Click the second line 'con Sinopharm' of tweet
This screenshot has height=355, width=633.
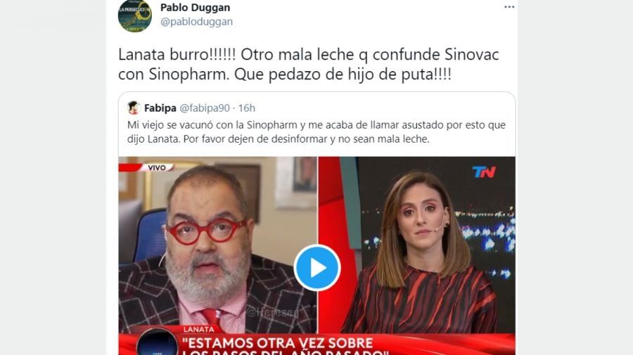pos(285,75)
